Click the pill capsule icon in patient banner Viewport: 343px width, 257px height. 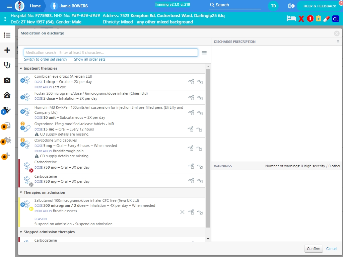[326, 19]
